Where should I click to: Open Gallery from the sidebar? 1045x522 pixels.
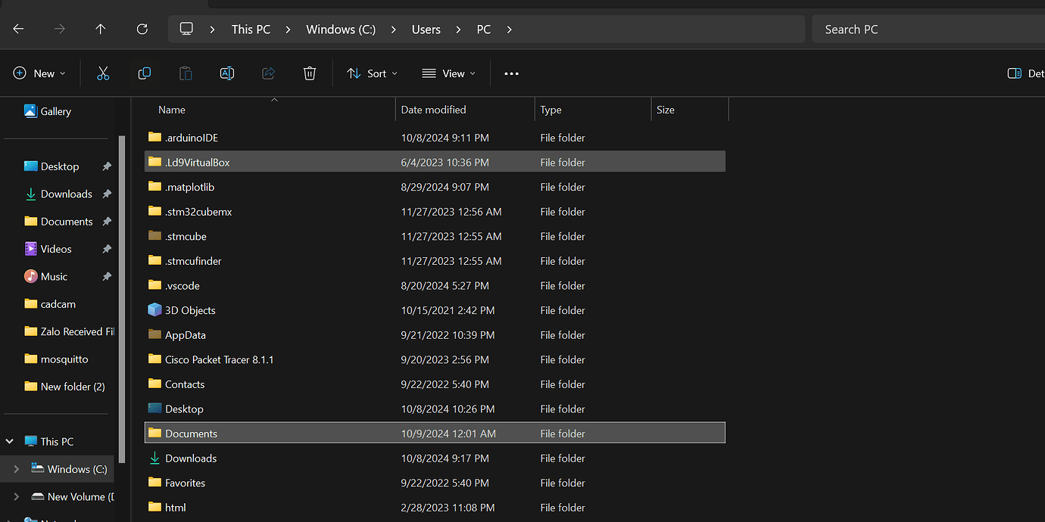point(55,110)
